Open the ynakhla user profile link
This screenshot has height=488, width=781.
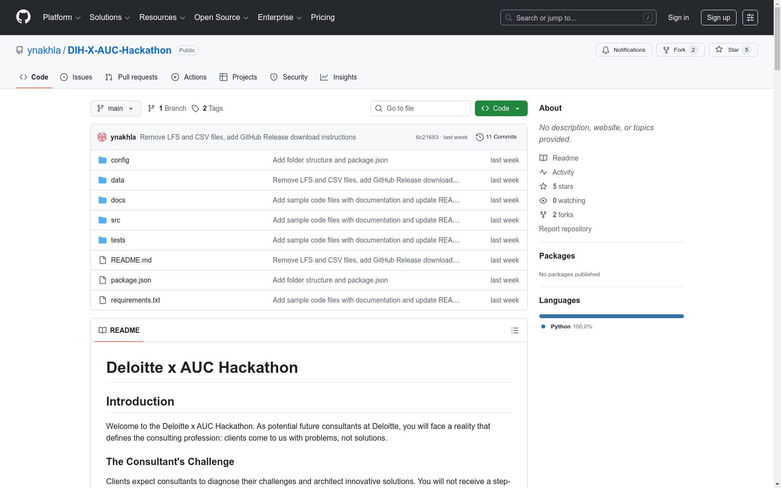[x=44, y=50]
